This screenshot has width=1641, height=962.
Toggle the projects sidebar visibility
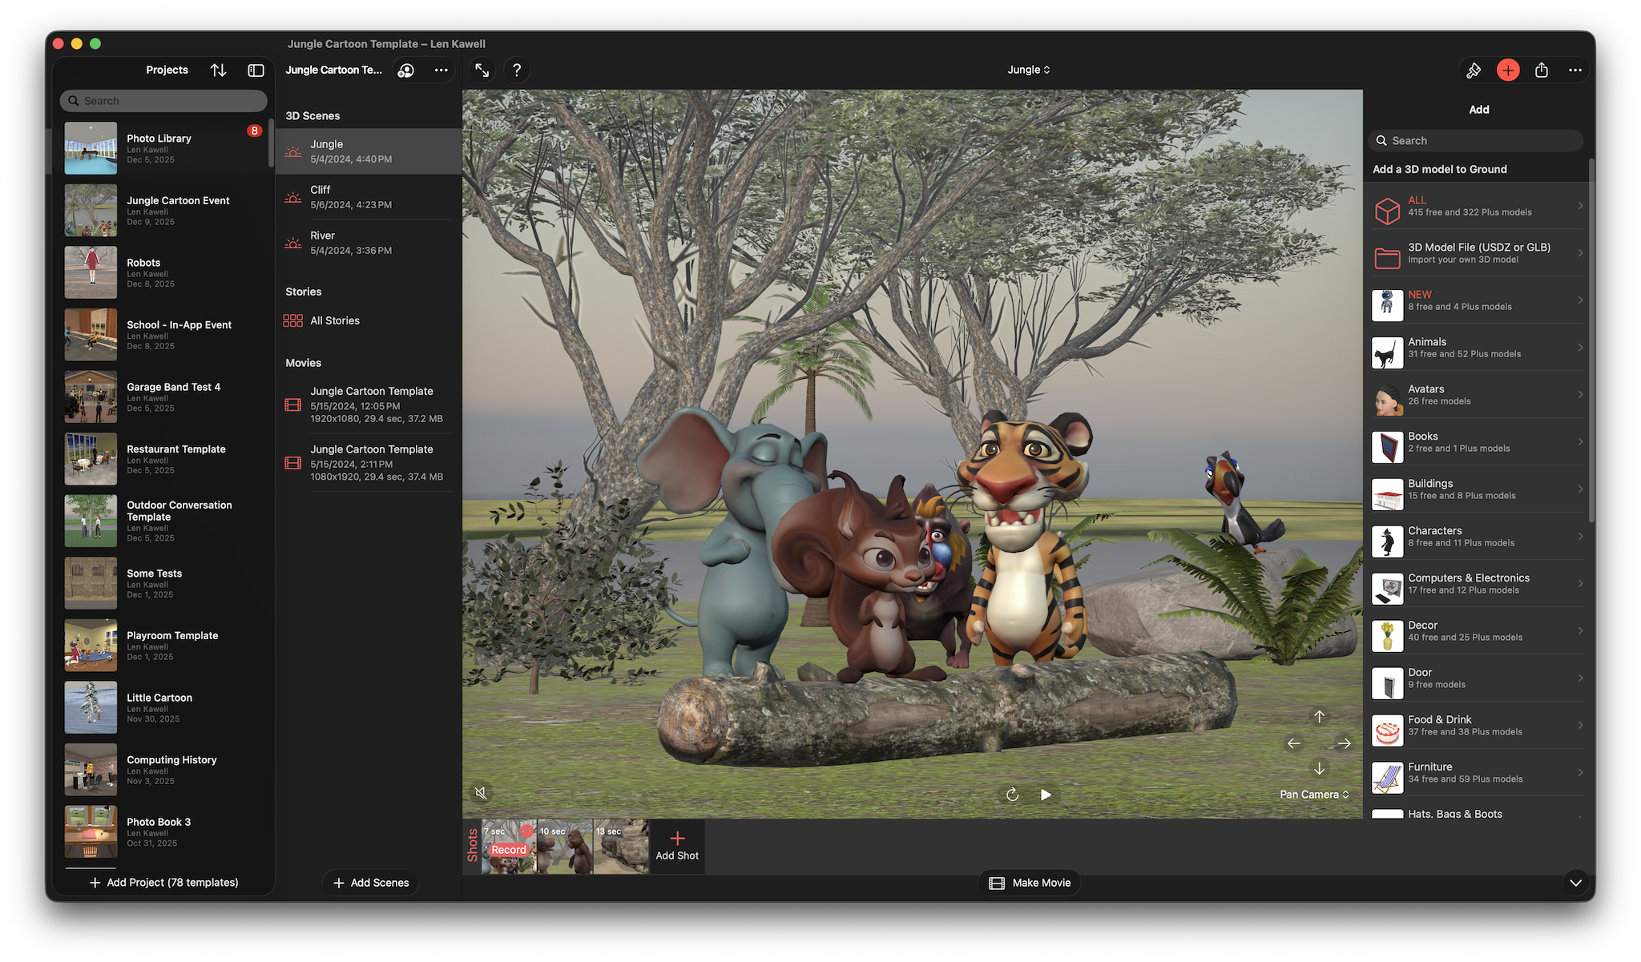256,70
